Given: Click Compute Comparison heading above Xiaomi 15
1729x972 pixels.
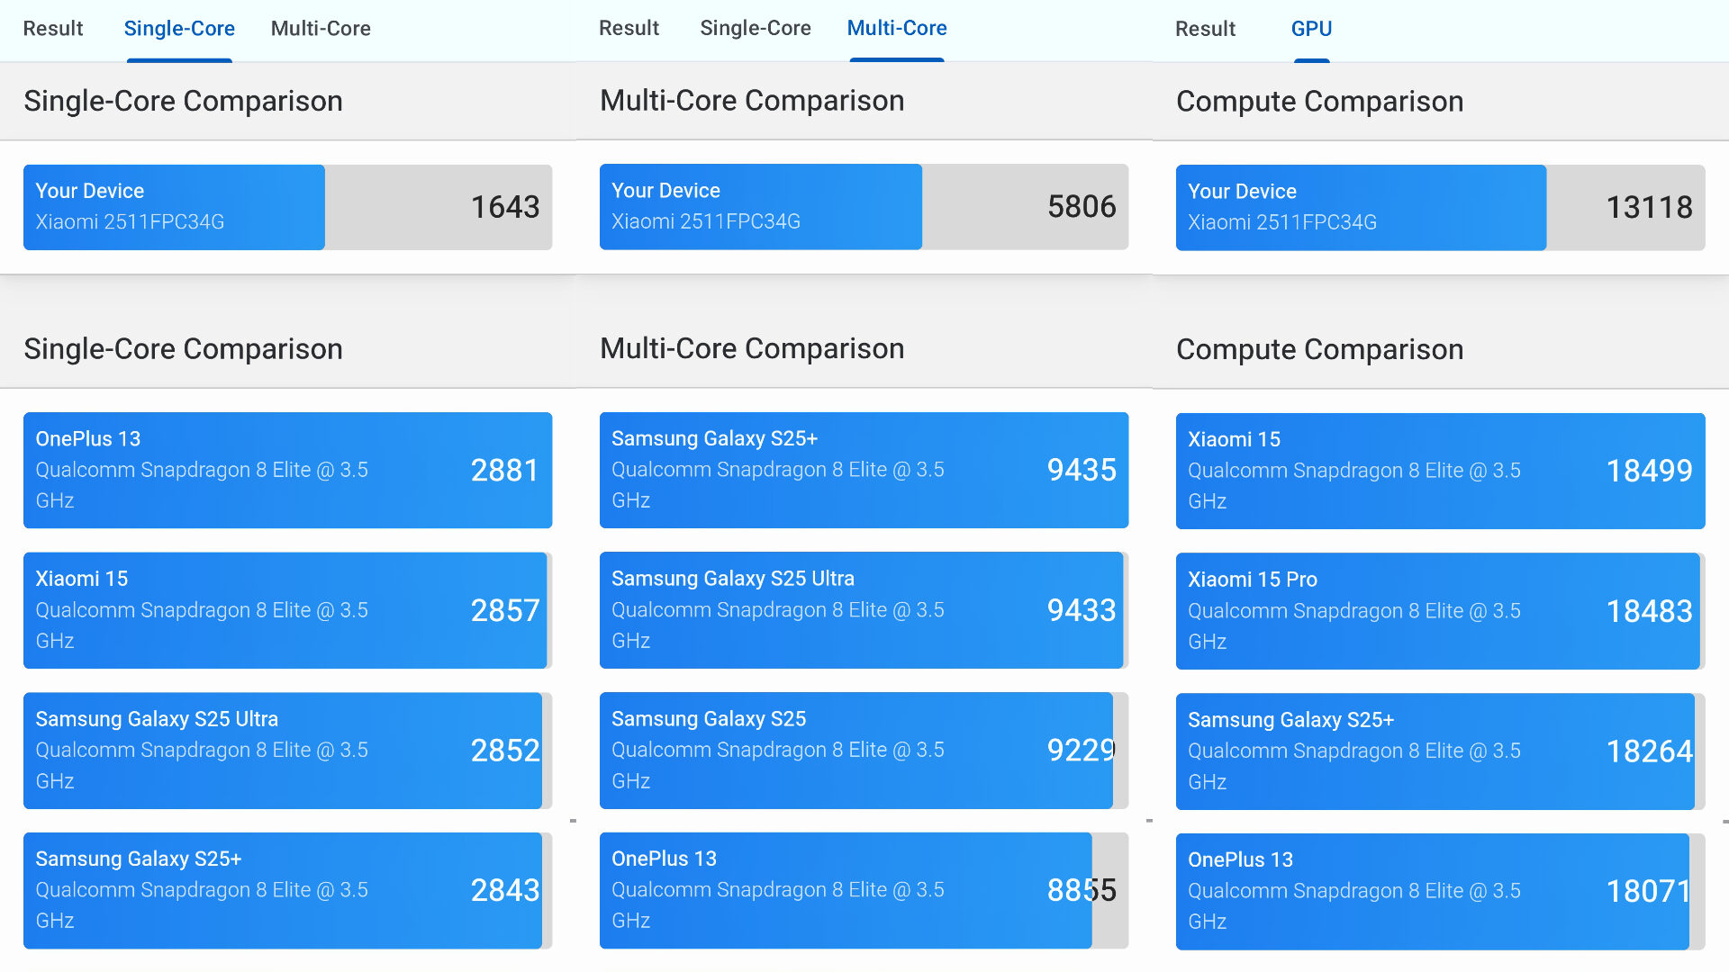Looking at the screenshot, I should (x=1320, y=349).
